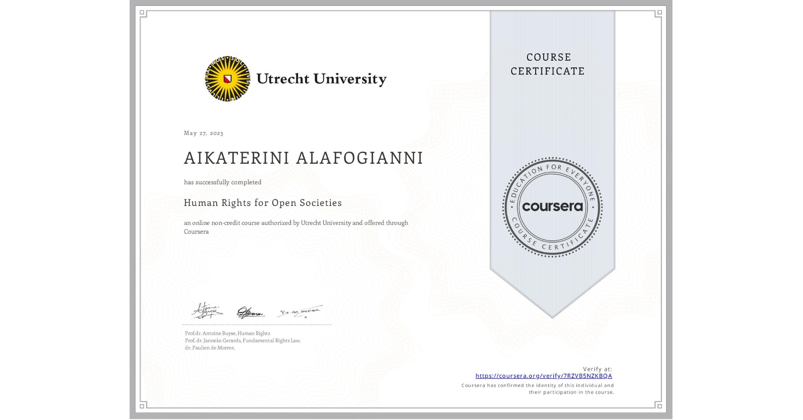The height and width of the screenshot is (420, 803).
Task: Click the 'Verify at:' label
Action: pyautogui.click(x=597, y=368)
